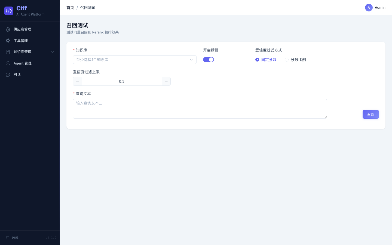Image resolution: width=392 pixels, height=245 pixels.
Task: Click the 首页 breadcrumb link
Action: 70,8
